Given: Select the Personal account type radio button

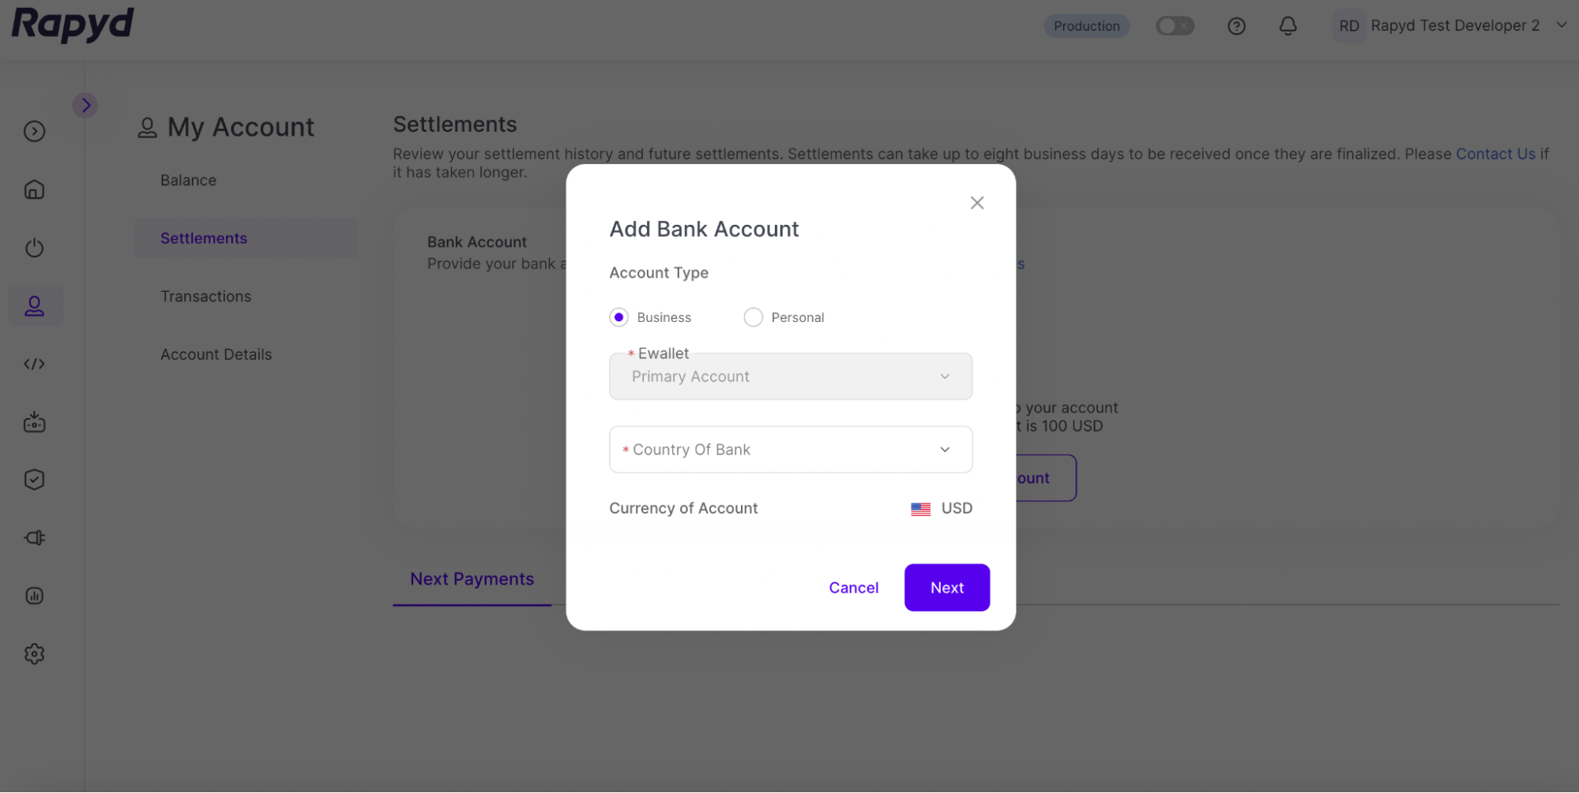Looking at the screenshot, I should pyautogui.click(x=754, y=317).
